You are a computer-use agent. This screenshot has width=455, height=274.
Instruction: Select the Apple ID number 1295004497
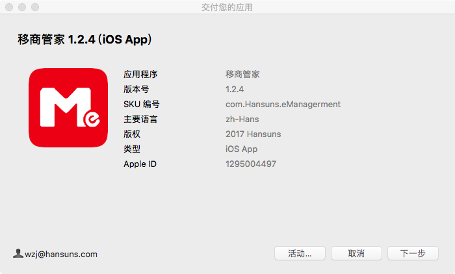pyautogui.click(x=251, y=164)
